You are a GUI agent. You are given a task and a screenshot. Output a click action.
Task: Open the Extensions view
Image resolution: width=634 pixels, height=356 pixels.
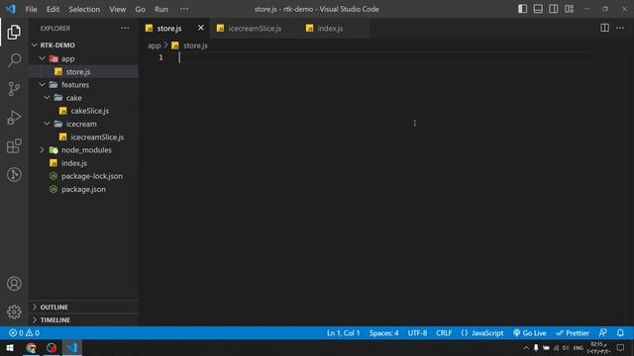tap(14, 146)
